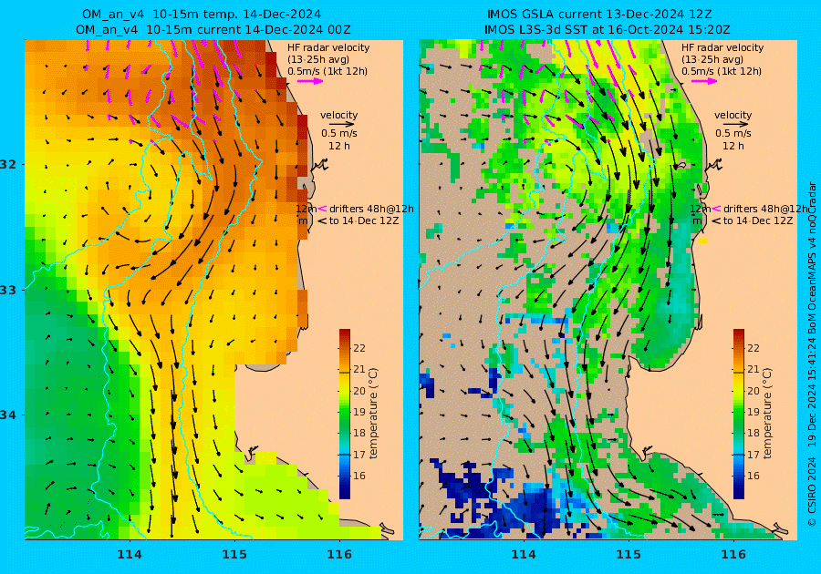Click longitude label '116' under right map
This screenshot has height=574, width=821.
coord(733,555)
